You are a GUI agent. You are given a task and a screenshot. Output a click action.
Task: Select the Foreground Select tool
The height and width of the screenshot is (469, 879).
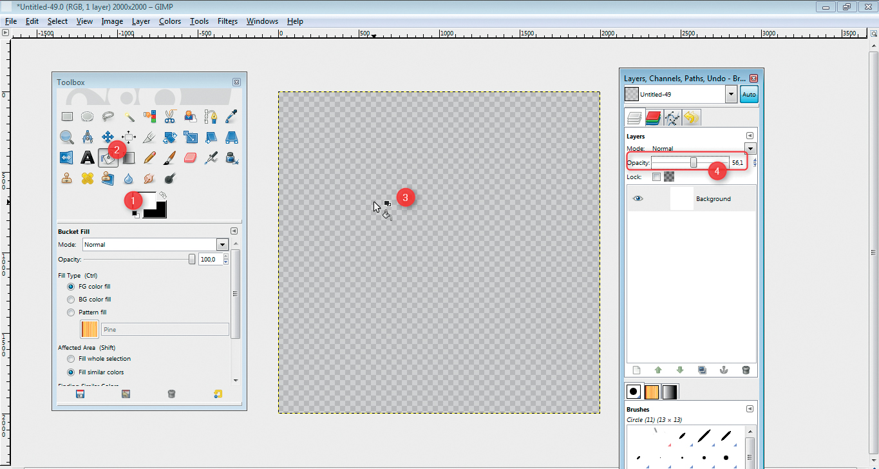coord(191,117)
